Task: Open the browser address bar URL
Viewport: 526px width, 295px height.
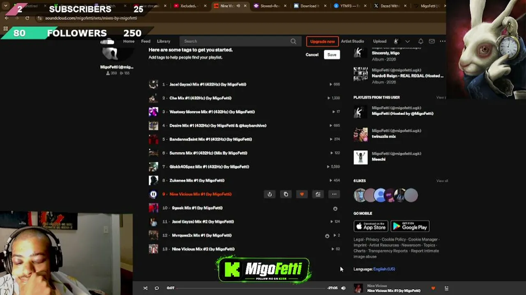Action: [x=91, y=18]
